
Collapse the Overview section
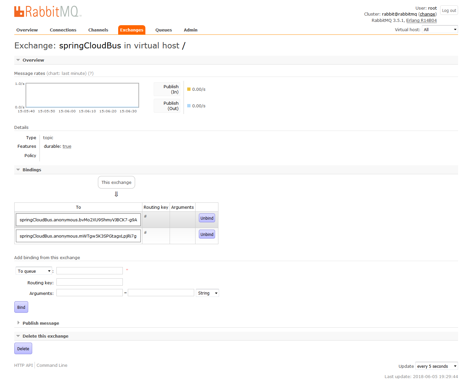33,60
